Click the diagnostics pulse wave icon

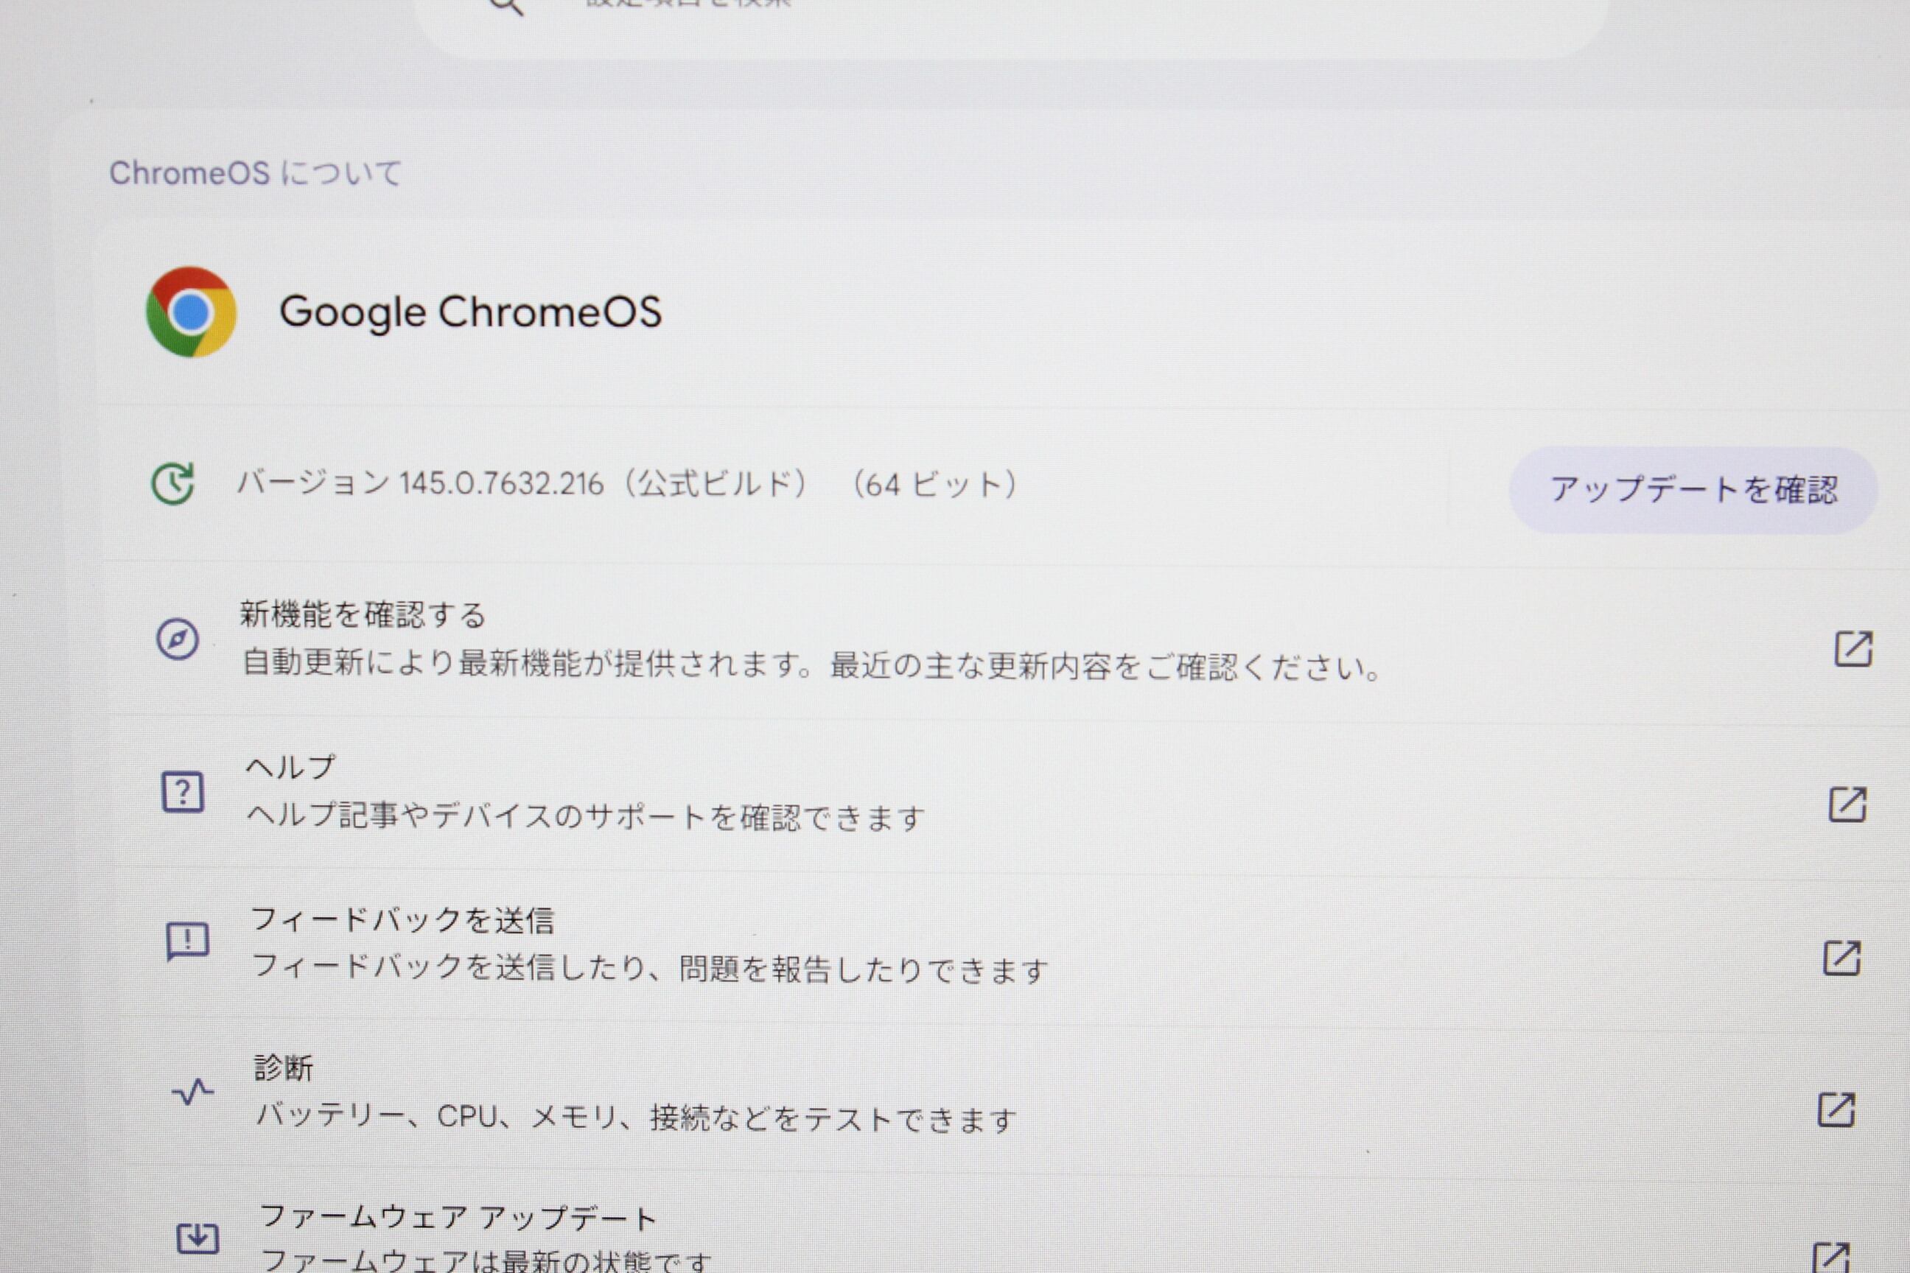[192, 1092]
